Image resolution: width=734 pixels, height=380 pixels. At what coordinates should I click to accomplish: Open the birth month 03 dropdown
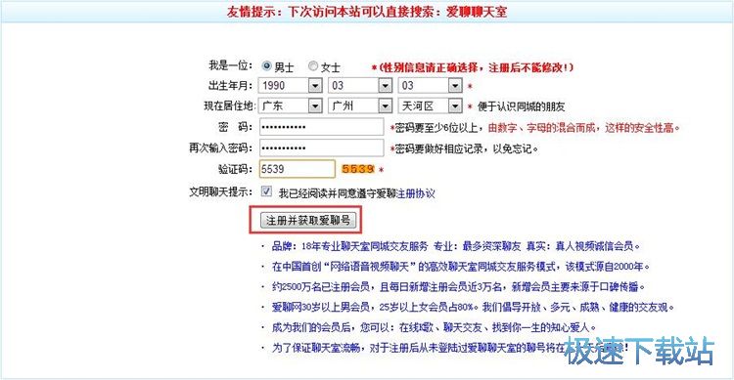(360, 86)
